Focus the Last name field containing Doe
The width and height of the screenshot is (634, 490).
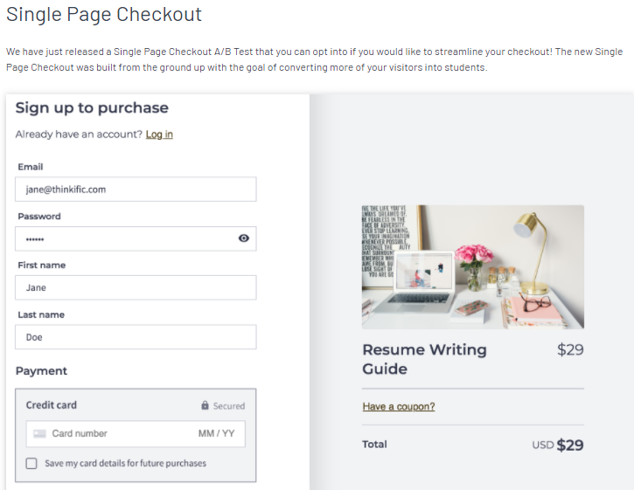[136, 337]
